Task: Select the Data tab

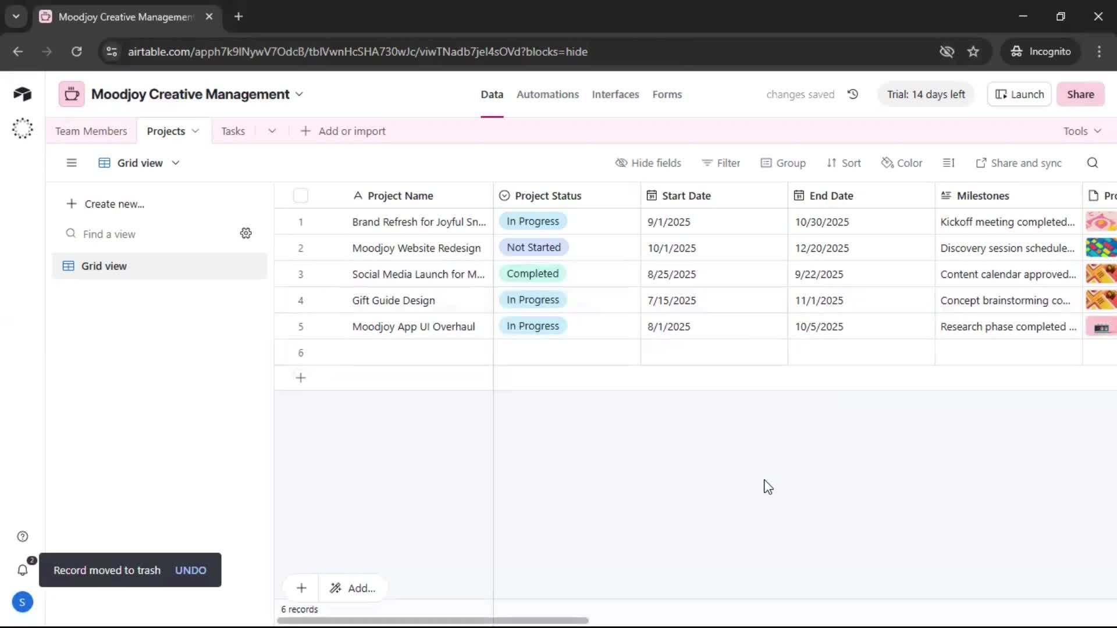Action: 492,94
